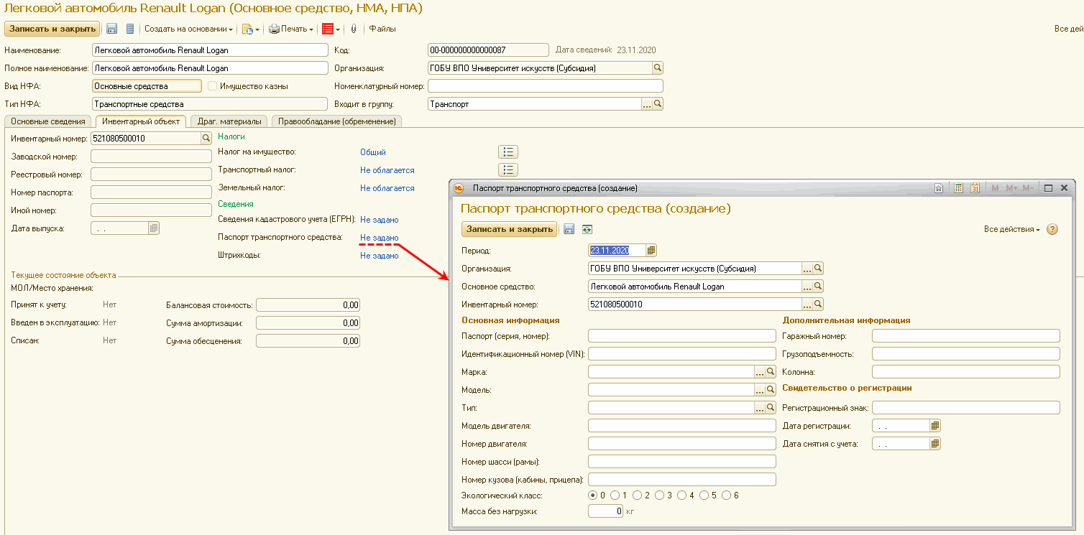Switch to Основные сведения tab
The height and width of the screenshot is (535, 1084).
tap(49, 121)
